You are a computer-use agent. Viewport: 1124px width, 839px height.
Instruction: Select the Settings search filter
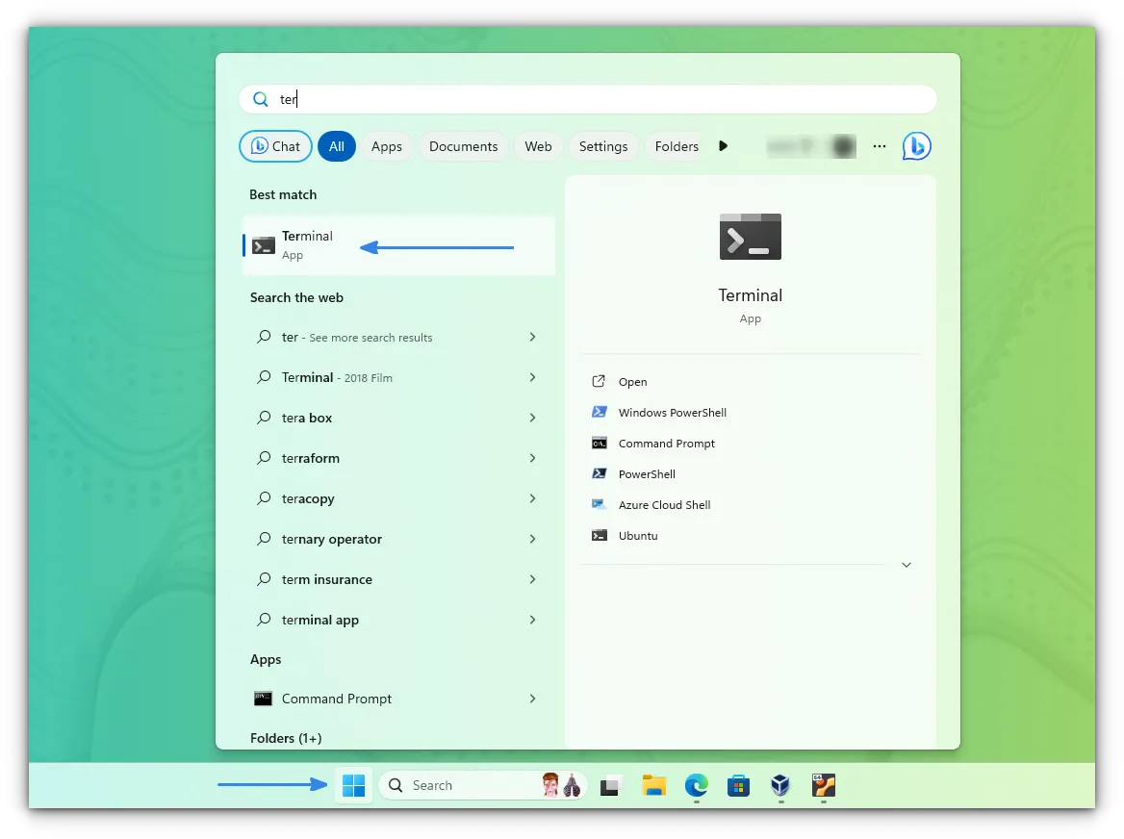tap(603, 145)
